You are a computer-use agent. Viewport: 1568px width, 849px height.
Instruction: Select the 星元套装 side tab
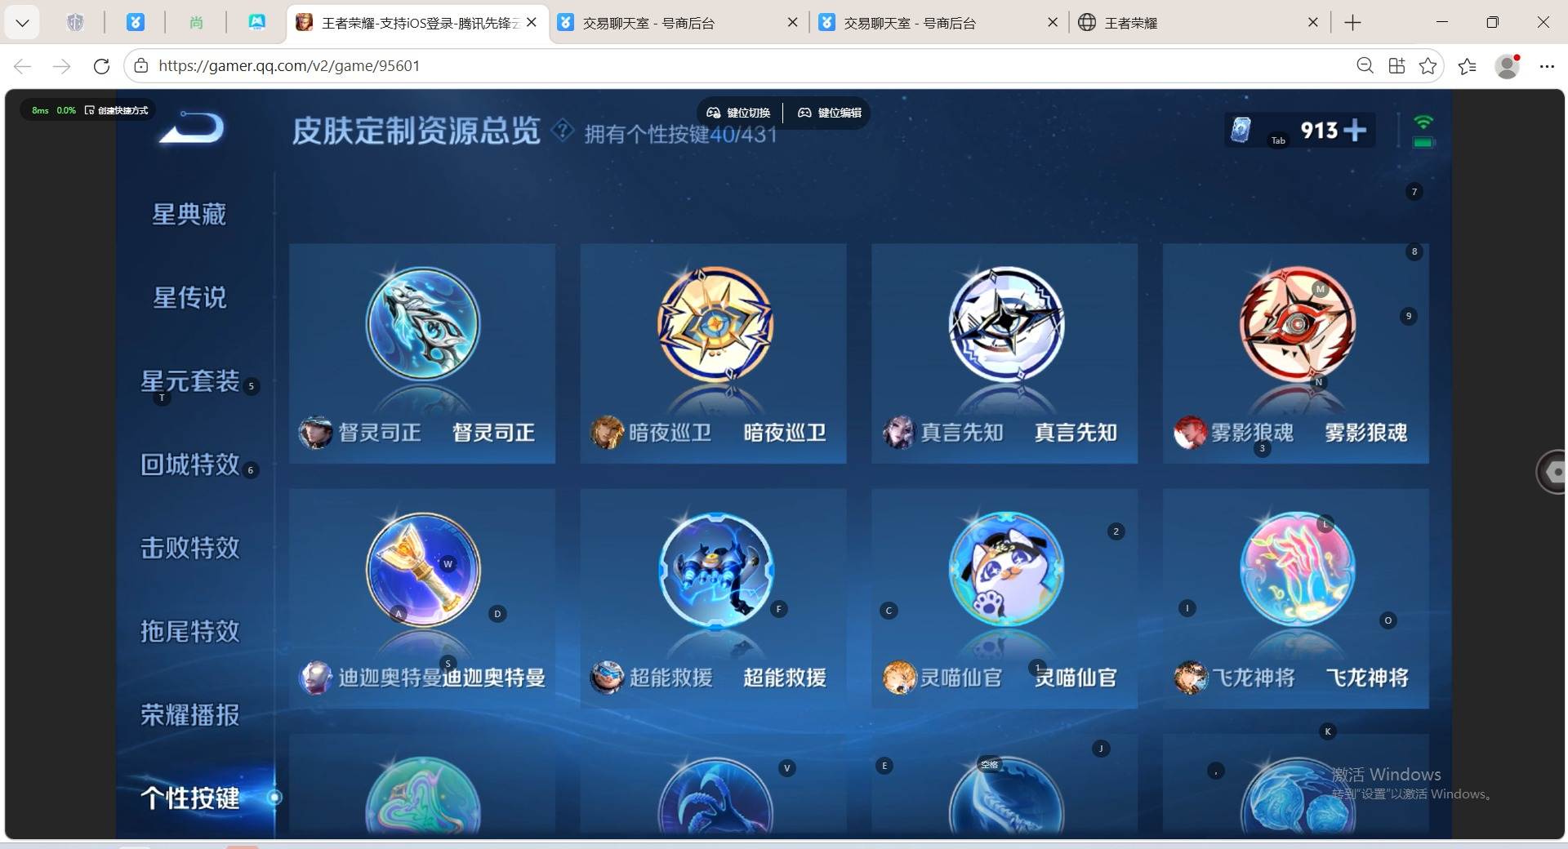[189, 381]
